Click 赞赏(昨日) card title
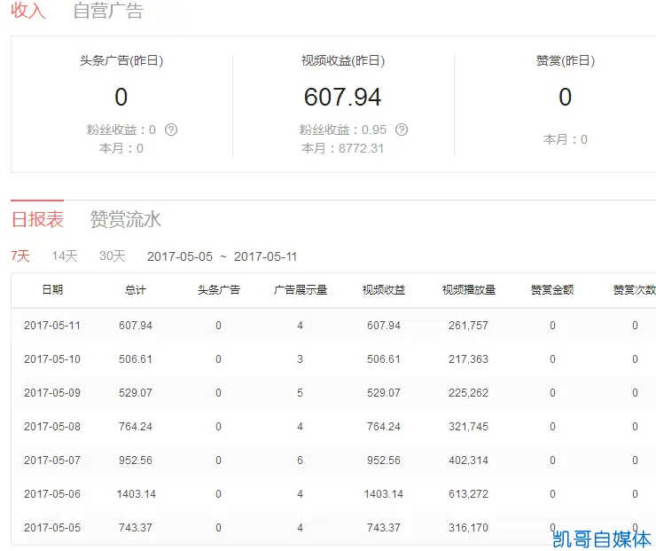 click(566, 60)
